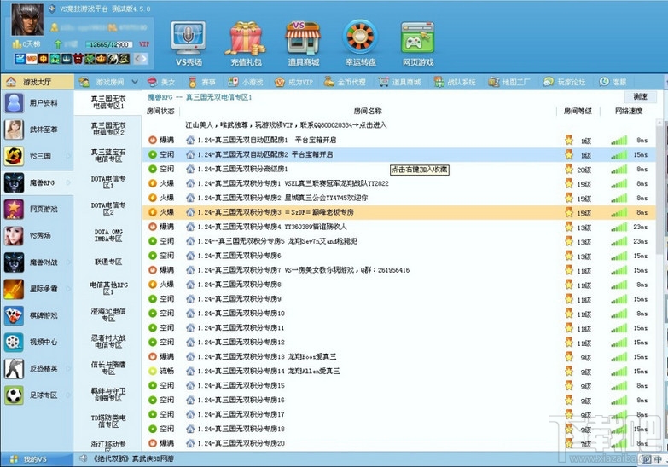The width and height of the screenshot is (668, 467).
Task: Select the 真三国无双电信专区1 zone
Action: click(107, 102)
